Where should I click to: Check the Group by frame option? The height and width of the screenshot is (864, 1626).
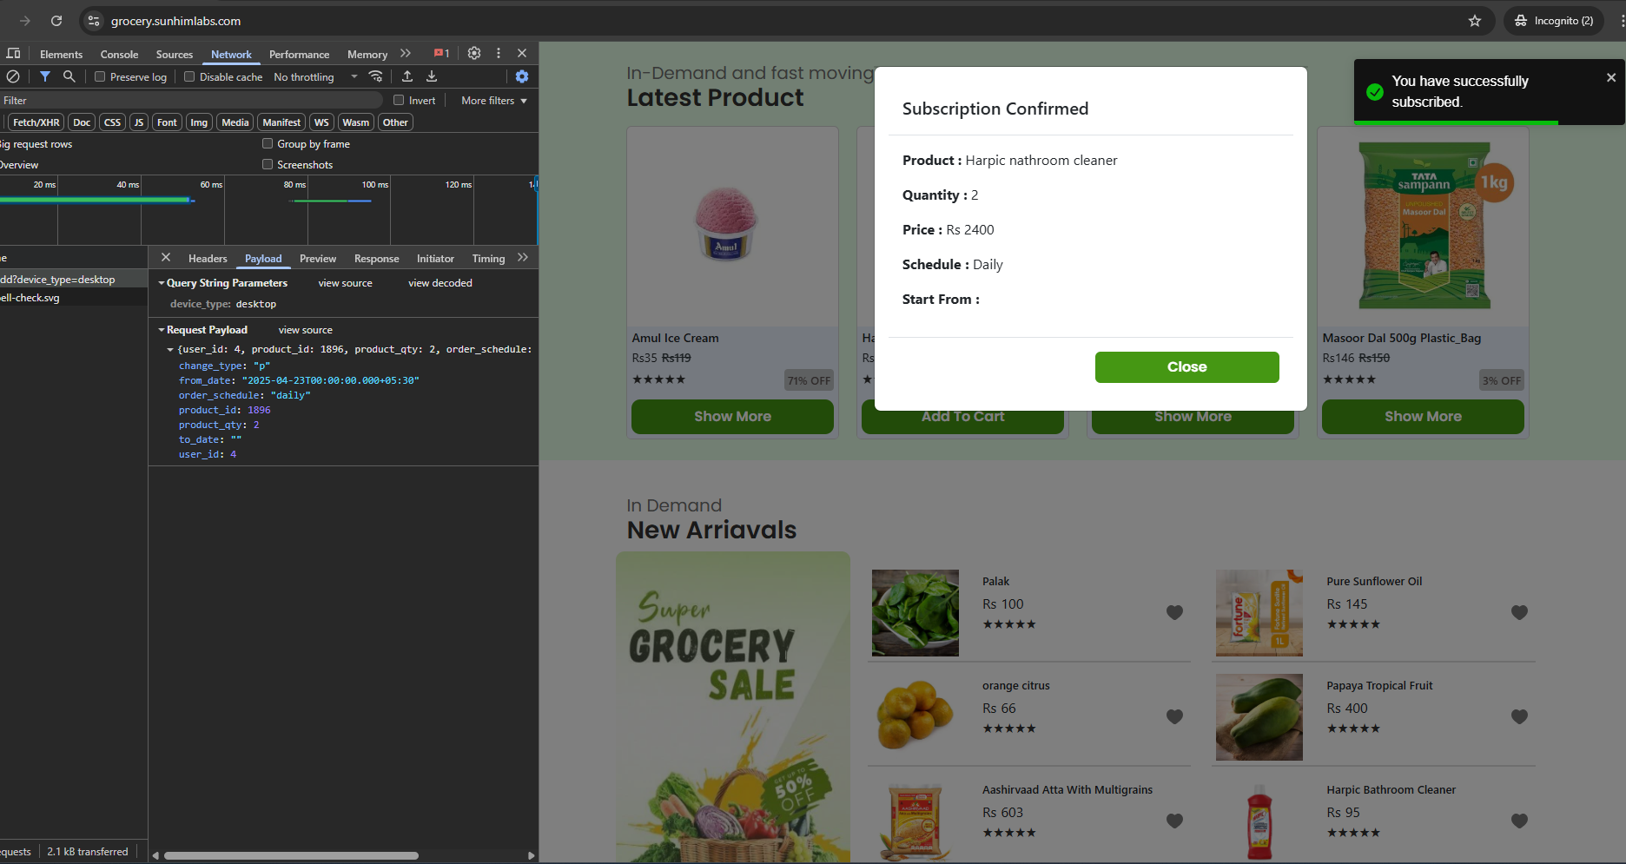click(x=268, y=143)
